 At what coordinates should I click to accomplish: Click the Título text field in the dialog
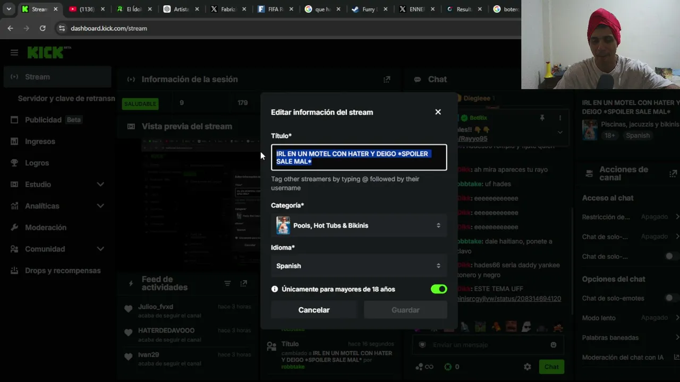pos(359,158)
